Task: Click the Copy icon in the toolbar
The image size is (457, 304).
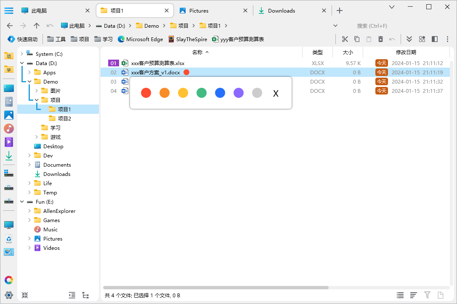Action: tap(358, 39)
